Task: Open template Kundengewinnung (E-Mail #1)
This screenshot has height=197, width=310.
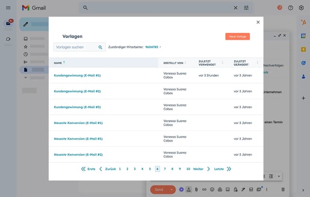Action: coord(78,75)
